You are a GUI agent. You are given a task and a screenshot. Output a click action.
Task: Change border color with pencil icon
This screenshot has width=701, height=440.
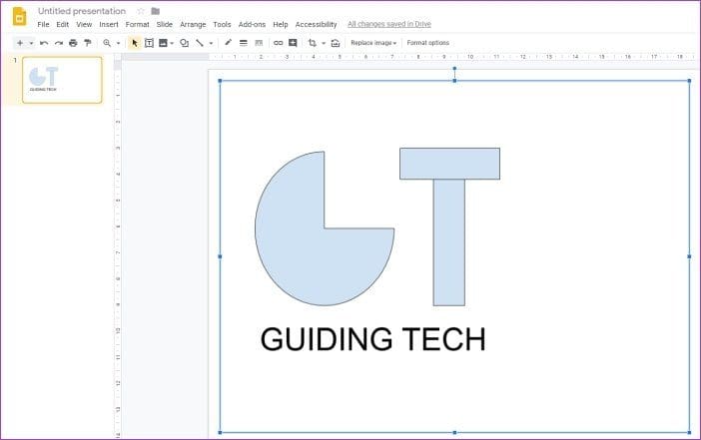point(228,43)
